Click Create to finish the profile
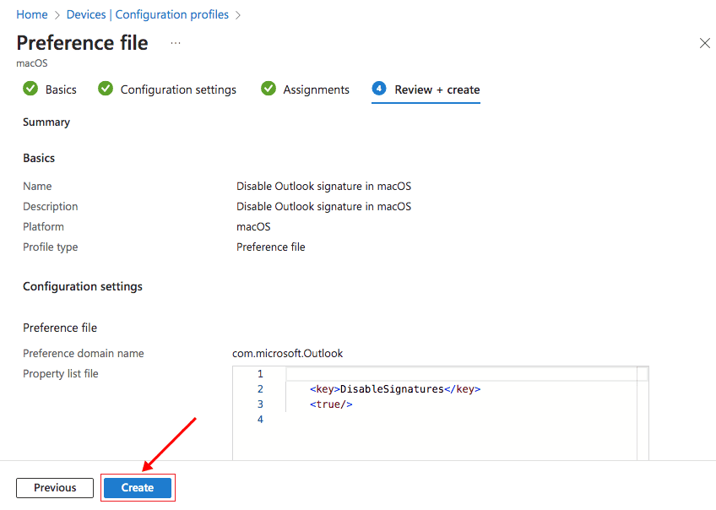The height and width of the screenshot is (510, 716). point(138,487)
